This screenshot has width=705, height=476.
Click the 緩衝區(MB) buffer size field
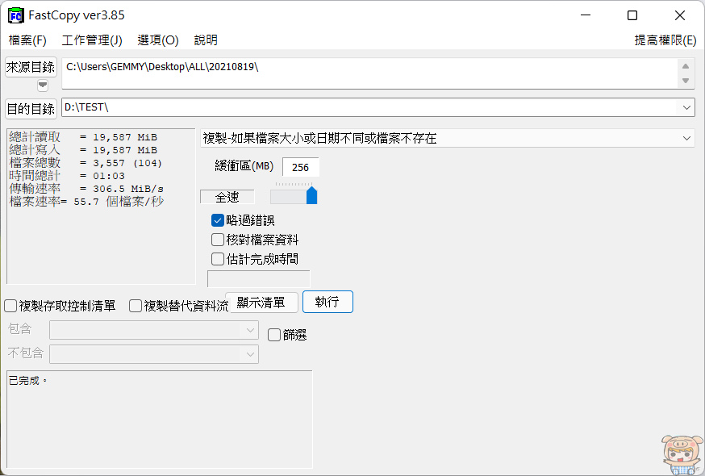coord(300,167)
